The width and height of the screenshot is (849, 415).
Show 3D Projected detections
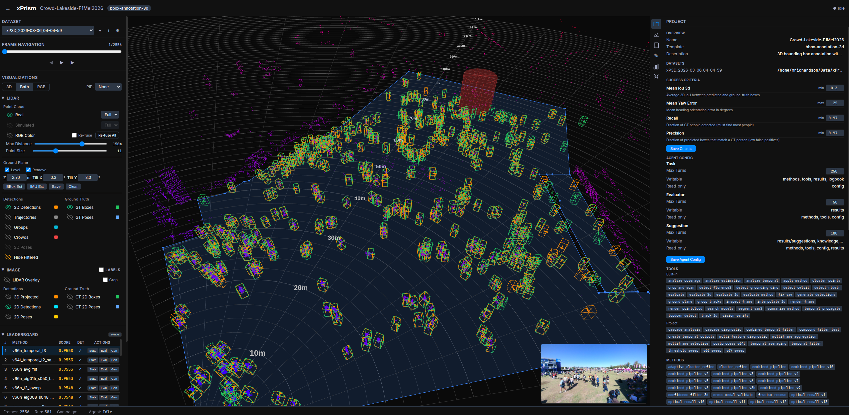(8, 297)
